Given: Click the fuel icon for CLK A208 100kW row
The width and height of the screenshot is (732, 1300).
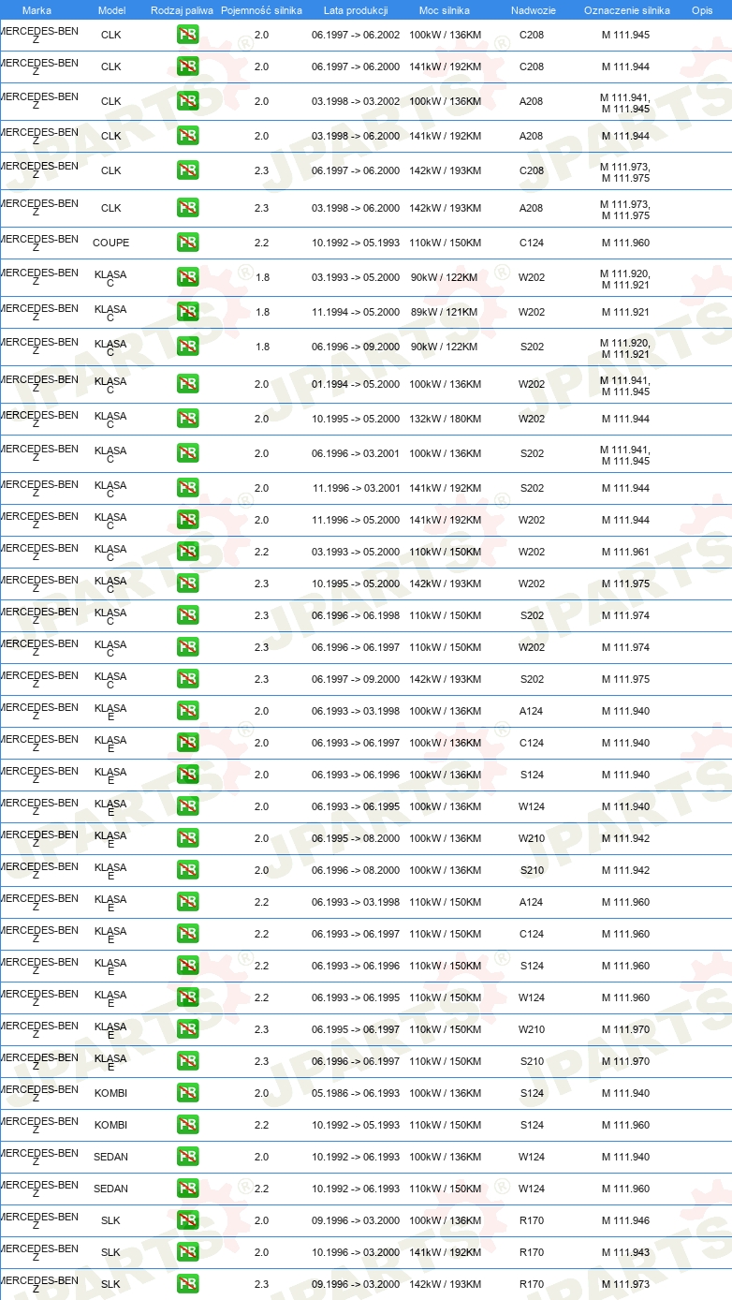Looking at the screenshot, I should point(187,101).
